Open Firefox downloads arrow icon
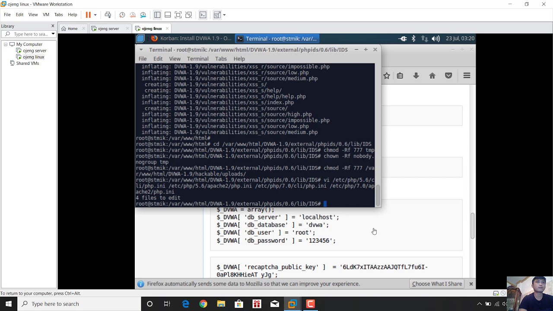 pos(416,76)
